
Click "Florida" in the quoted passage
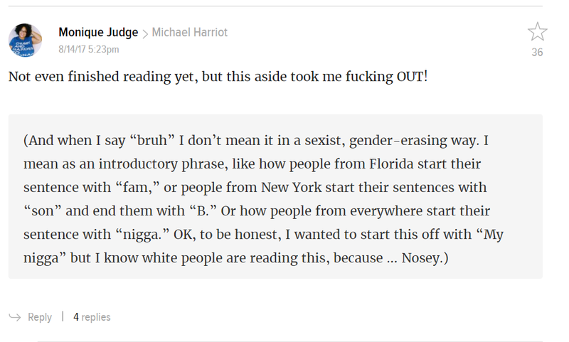coord(391,164)
